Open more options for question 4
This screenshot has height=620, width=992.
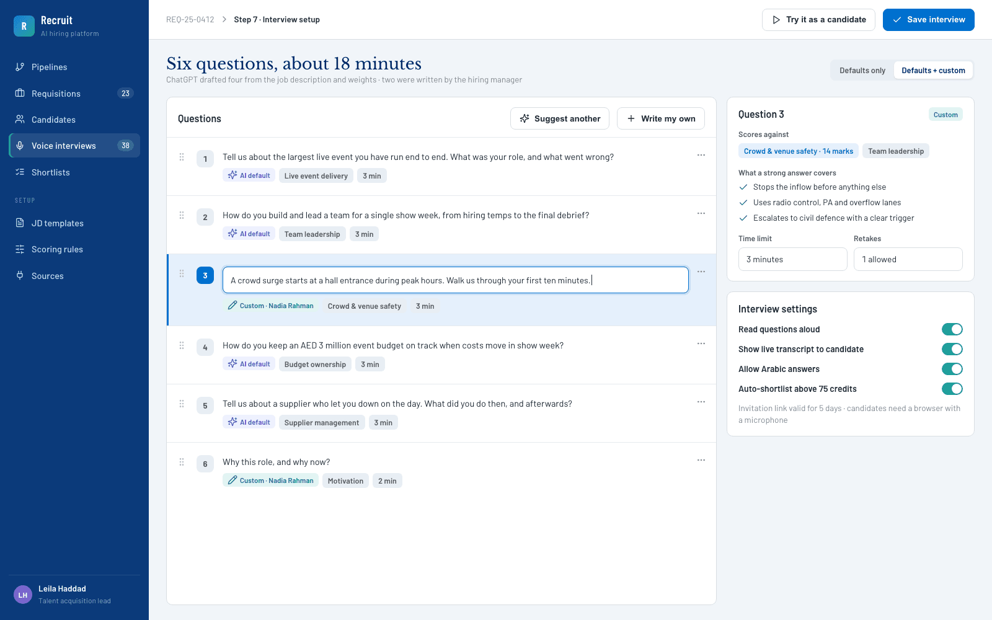coord(701,343)
